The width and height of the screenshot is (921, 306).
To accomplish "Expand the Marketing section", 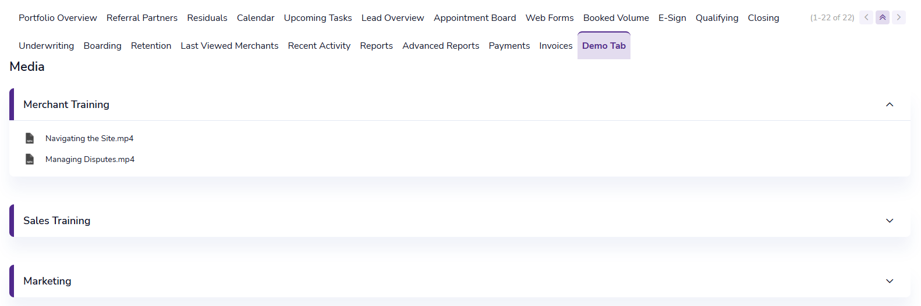I will click(889, 281).
